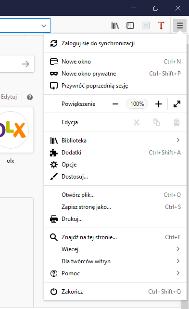
Task: Expand Dla twórców witryn submenu arrow
Action: tap(178, 261)
